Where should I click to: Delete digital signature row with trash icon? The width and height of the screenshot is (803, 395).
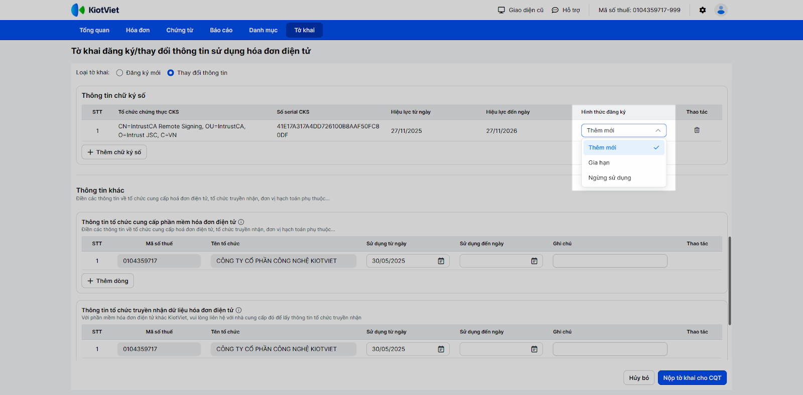pyautogui.click(x=697, y=130)
